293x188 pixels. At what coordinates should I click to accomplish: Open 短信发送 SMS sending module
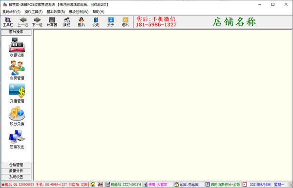click(17, 139)
